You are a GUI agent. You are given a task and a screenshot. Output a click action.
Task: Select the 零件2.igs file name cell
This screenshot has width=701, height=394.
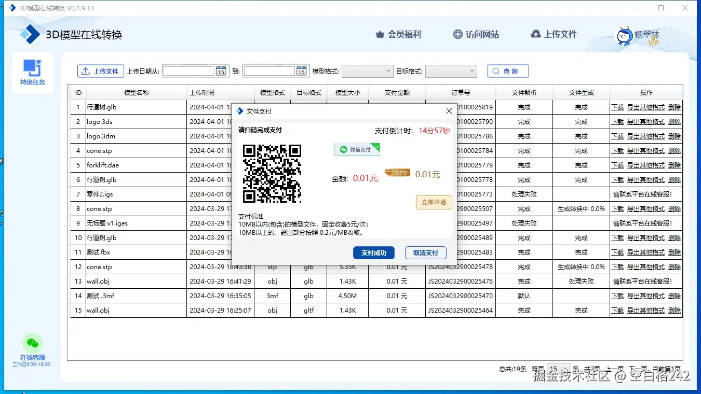(x=137, y=194)
